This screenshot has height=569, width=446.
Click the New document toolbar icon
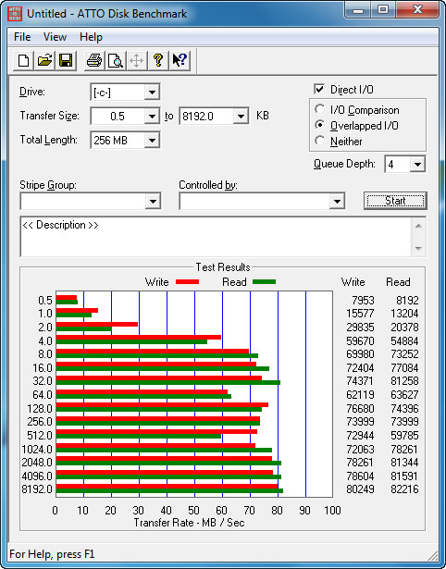point(23,60)
